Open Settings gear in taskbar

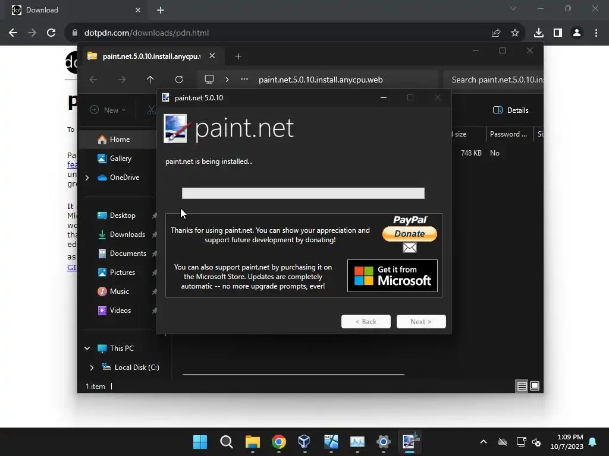[384, 442]
